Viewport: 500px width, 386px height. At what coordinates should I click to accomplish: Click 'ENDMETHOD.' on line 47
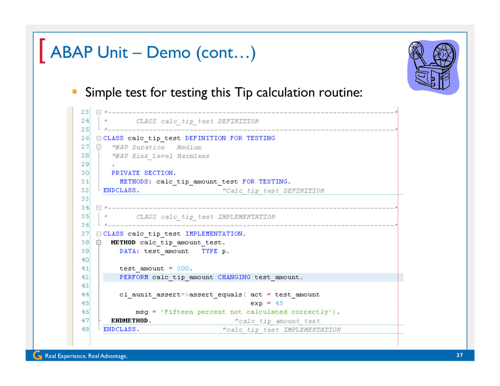click(131, 321)
